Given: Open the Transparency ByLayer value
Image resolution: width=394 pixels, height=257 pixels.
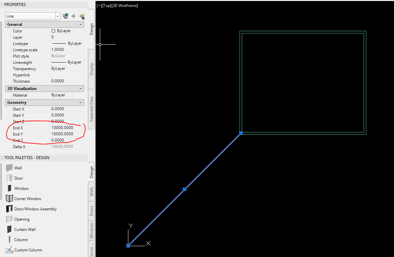Looking at the screenshot, I should 67,68.
